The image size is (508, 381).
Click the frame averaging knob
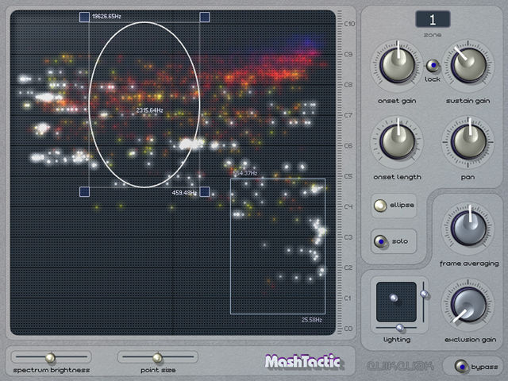click(468, 228)
